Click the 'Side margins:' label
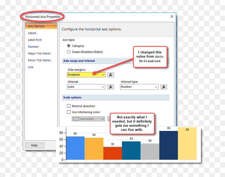This screenshot has height=177, width=225. [77, 70]
